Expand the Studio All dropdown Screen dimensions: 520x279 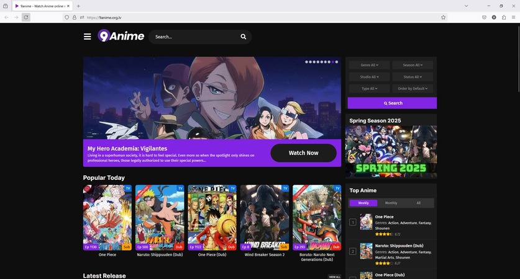pos(369,77)
